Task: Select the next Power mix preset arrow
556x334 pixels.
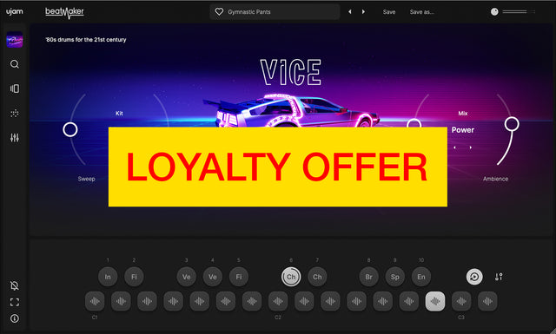Action: pos(471,147)
